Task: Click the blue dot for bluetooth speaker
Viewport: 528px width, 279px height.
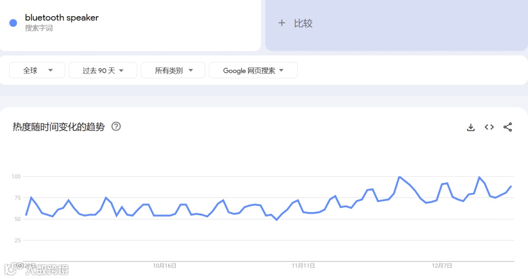Action: 13,23
